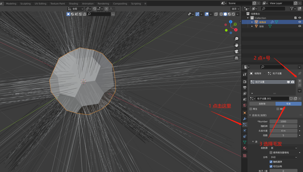Open the Object Data (mesh) properties tab
Screen dimensions: 303x172
(x=245, y=142)
